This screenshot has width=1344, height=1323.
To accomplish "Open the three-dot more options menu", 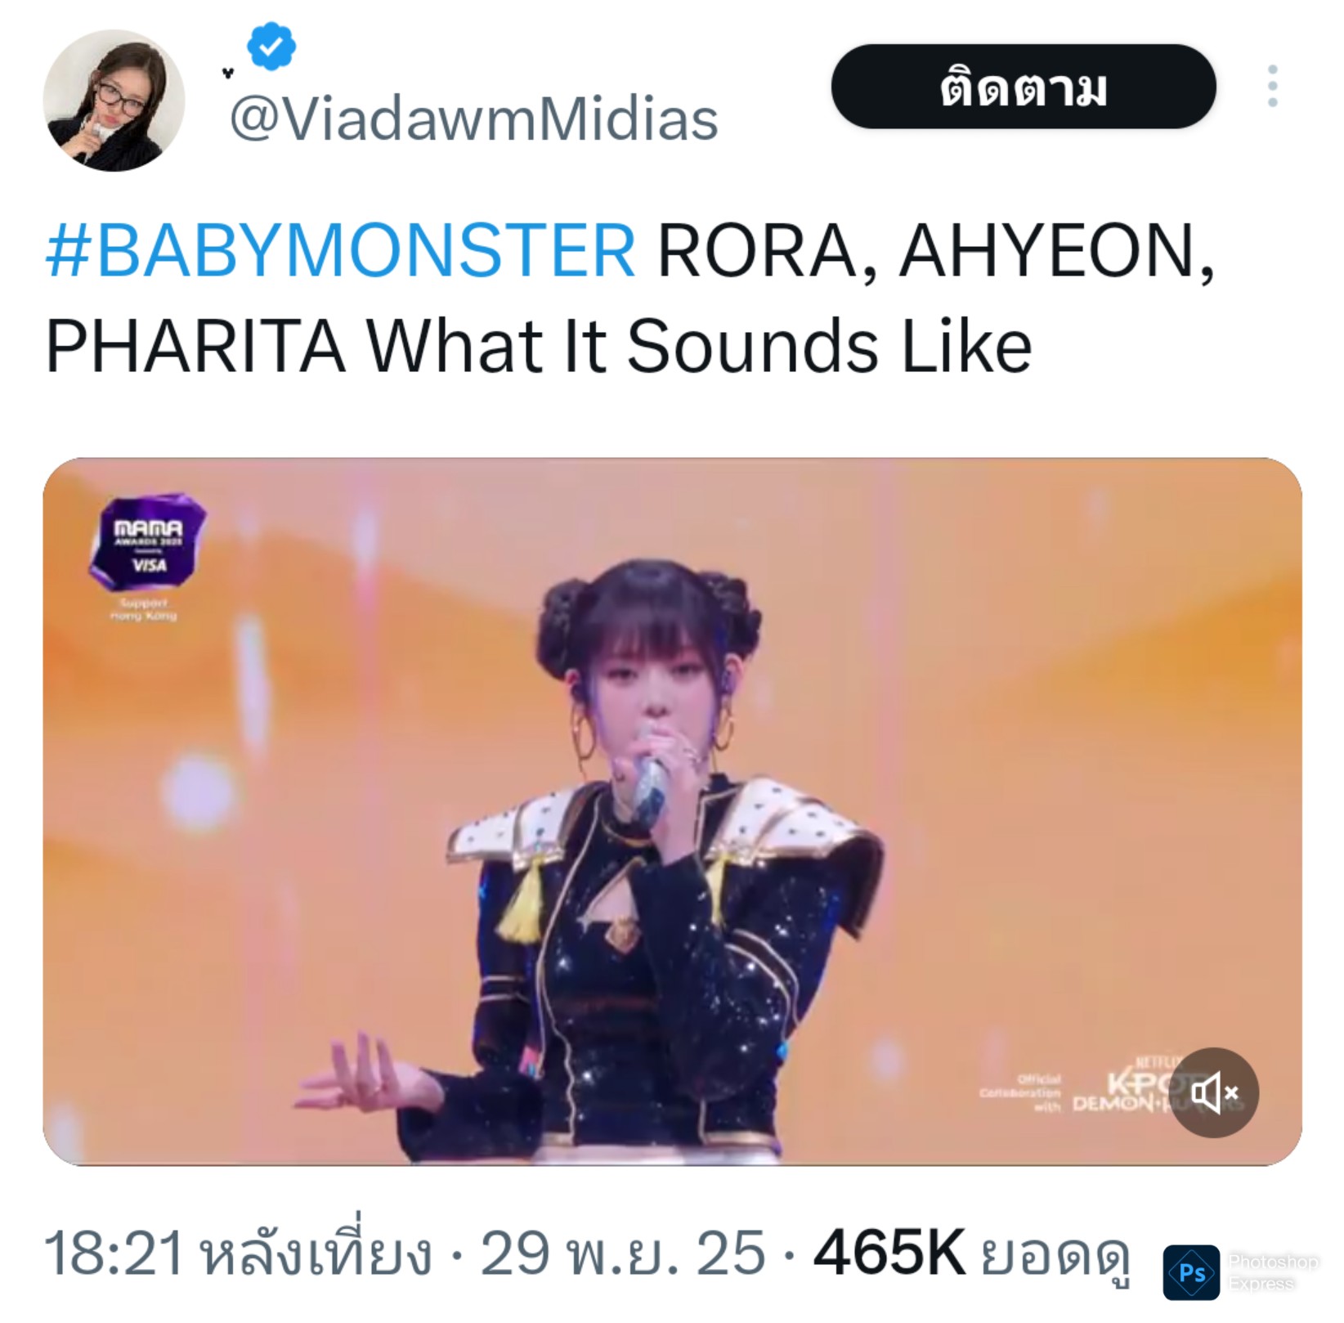I will (1272, 86).
